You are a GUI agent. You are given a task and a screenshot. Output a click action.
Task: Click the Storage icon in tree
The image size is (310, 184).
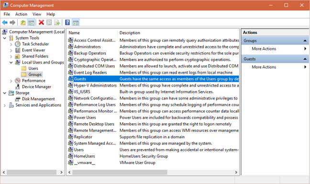(x=11, y=93)
